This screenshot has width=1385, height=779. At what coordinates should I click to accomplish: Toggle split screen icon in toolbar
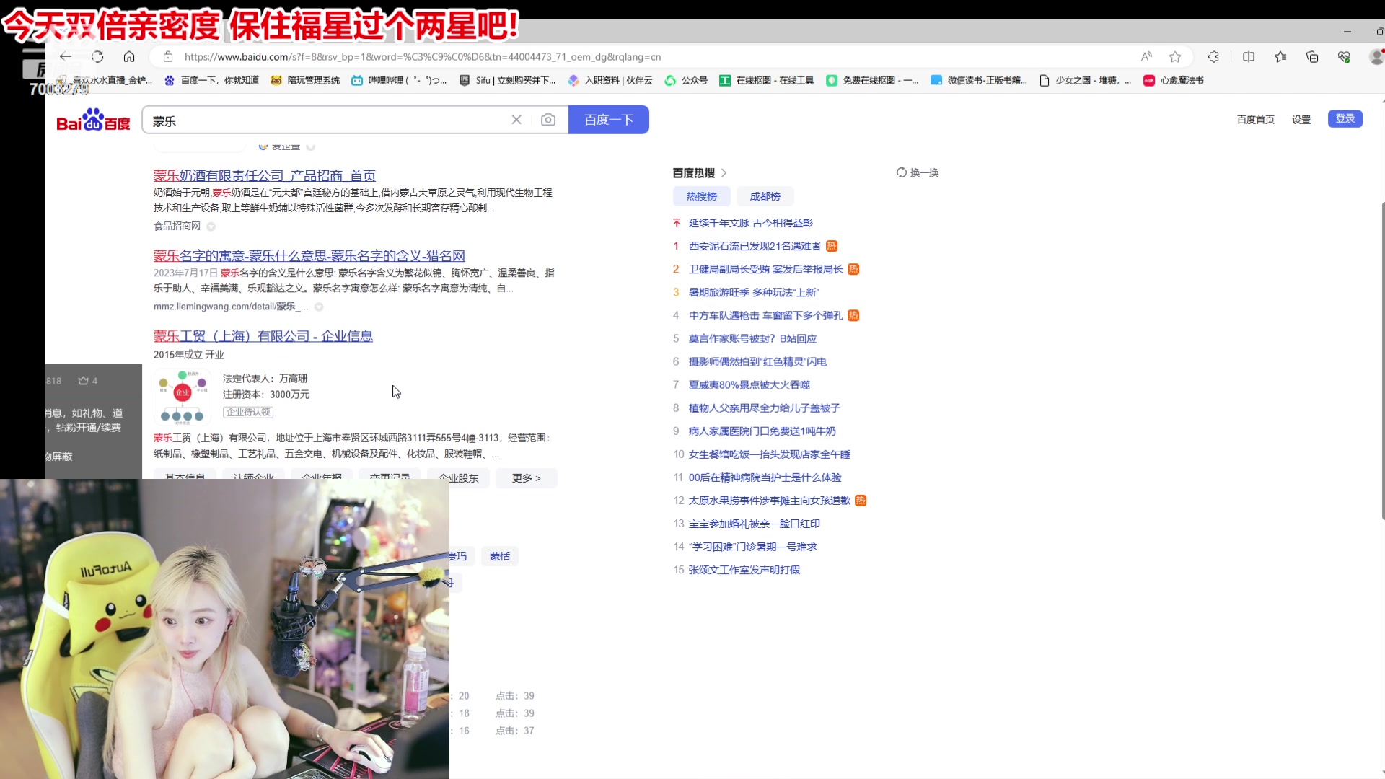pos(1249,56)
